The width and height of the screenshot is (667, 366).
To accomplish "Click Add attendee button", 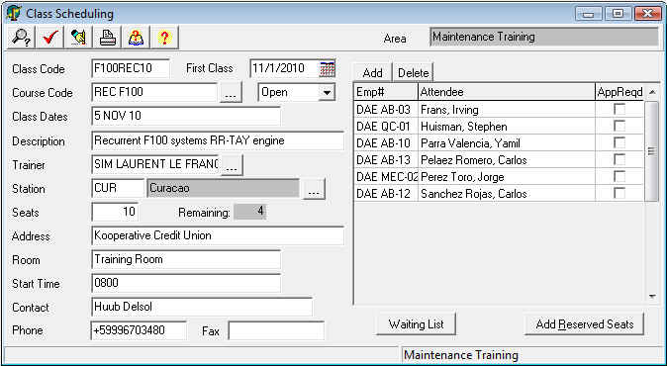I will coord(372,73).
